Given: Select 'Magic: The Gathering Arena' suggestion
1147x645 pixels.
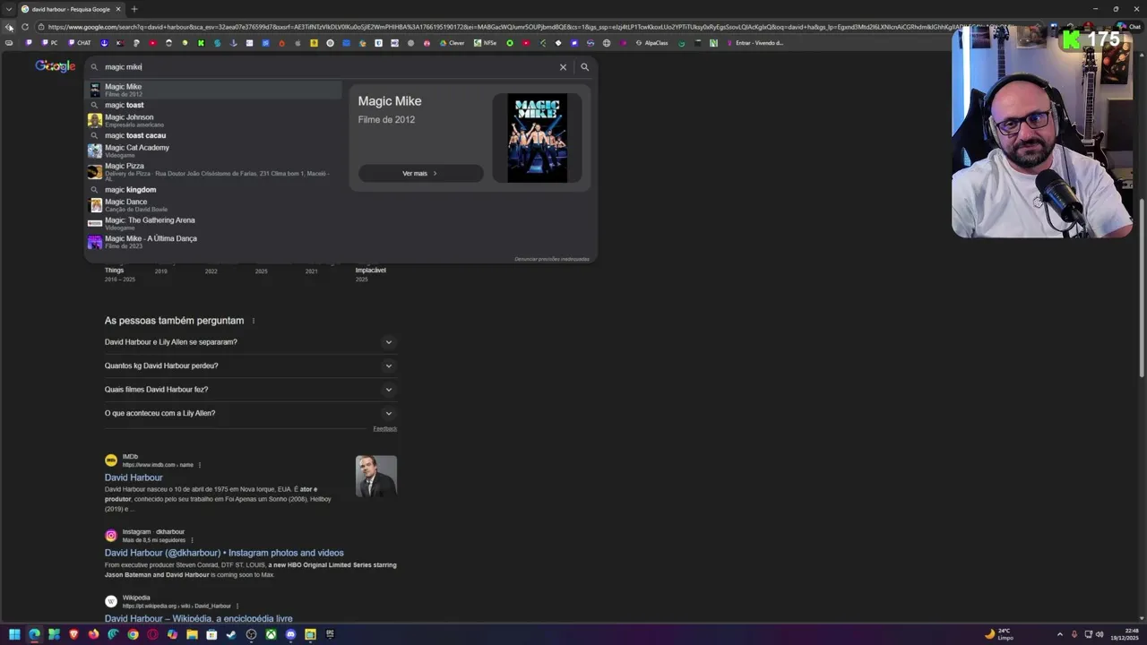Looking at the screenshot, I should [x=213, y=223].
